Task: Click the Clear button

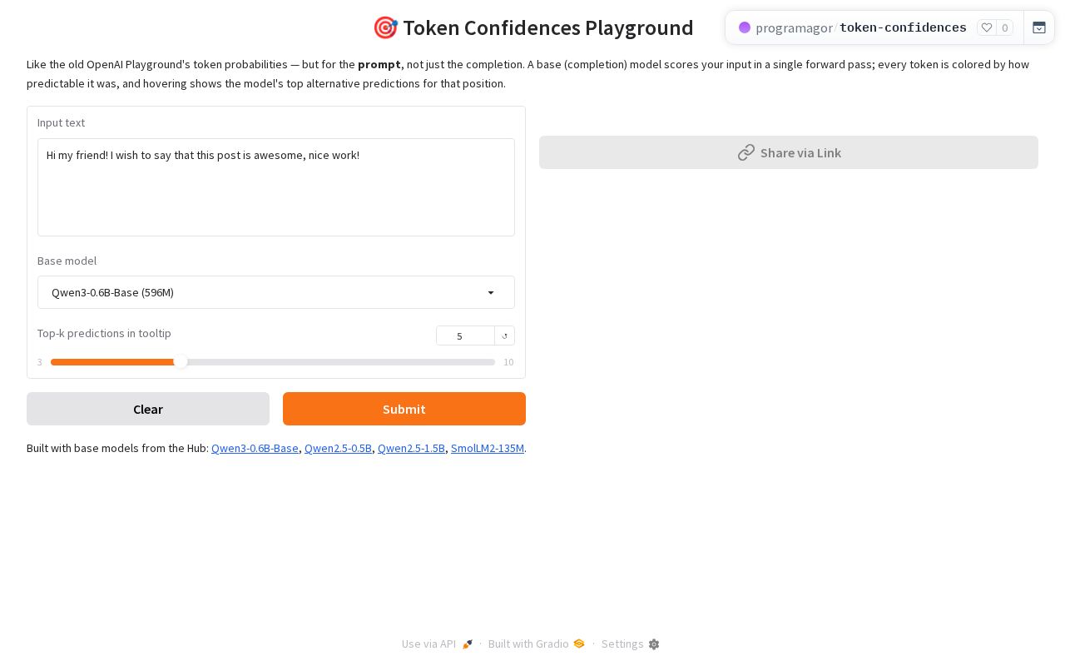Action: pos(148,409)
